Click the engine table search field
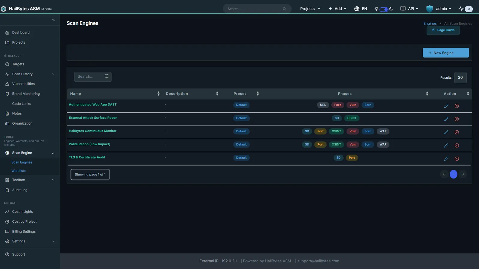Image resolution: width=479 pixels, height=269 pixels. coord(93,77)
